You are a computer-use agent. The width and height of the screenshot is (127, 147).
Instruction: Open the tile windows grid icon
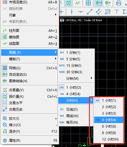click(88, 3)
